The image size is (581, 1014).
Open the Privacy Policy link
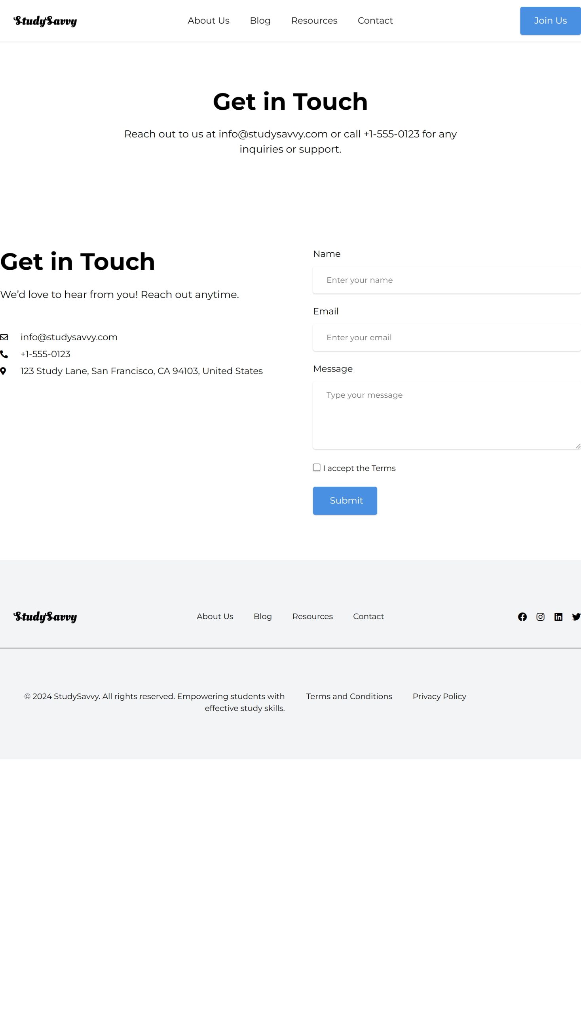coord(439,696)
